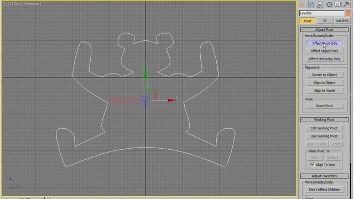The image size is (354, 199).
Task: Open the Utilities hammer icon tab
Action: 346,4
